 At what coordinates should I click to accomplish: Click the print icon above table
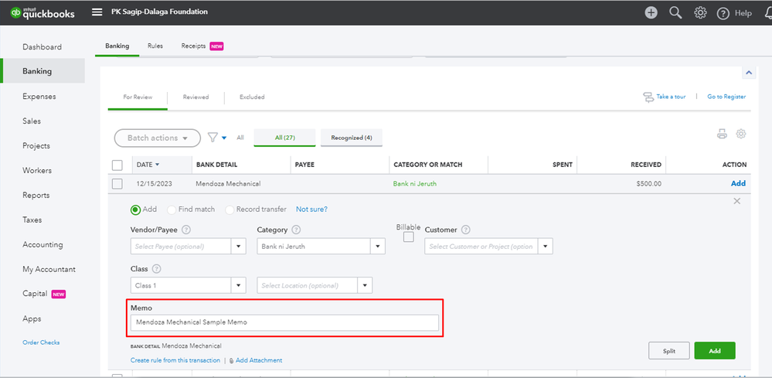(x=722, y=134)
